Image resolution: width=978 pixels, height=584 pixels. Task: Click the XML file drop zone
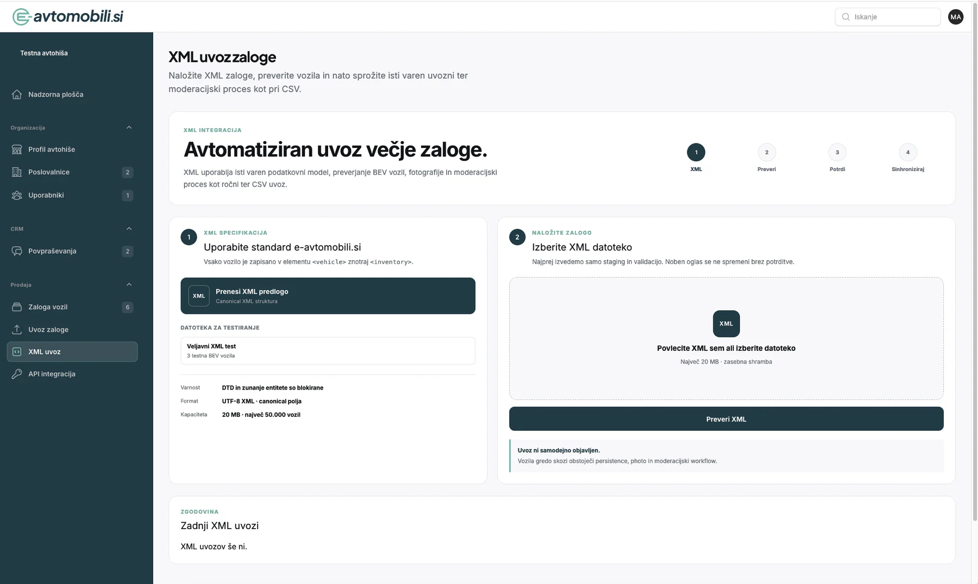[x=726, y=338]
